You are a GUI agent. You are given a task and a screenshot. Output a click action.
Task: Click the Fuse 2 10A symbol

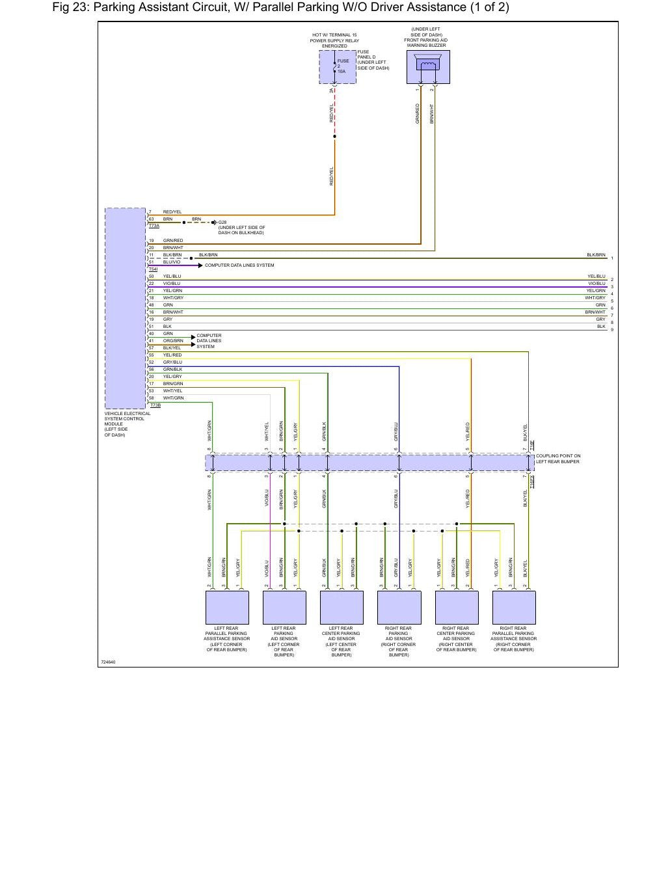click(x=337, y=66)
